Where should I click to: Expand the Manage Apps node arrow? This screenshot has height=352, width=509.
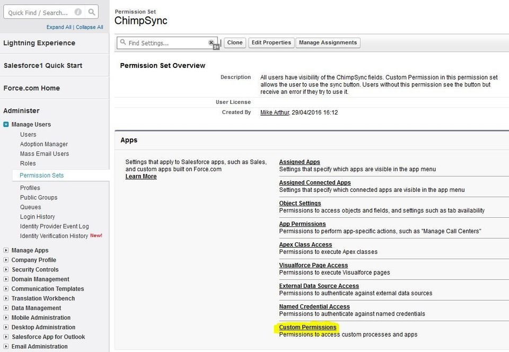coord(6,250)
